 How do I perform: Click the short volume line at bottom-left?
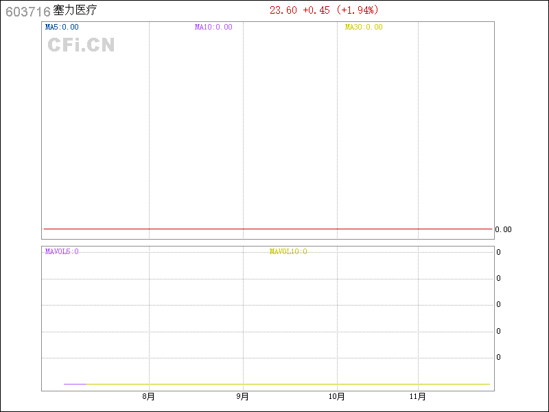(75, 384)
